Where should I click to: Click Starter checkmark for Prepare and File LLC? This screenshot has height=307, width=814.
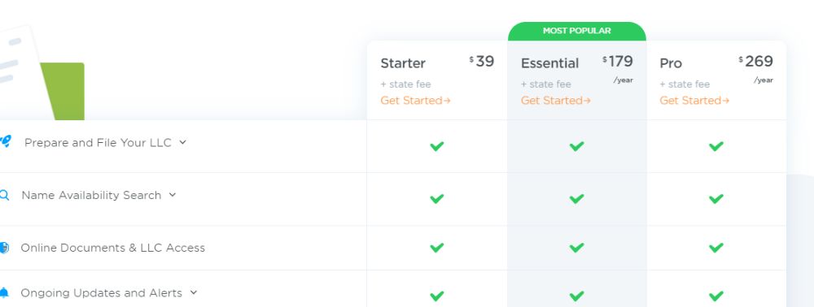pyautogui.click(x=436, y=146)
